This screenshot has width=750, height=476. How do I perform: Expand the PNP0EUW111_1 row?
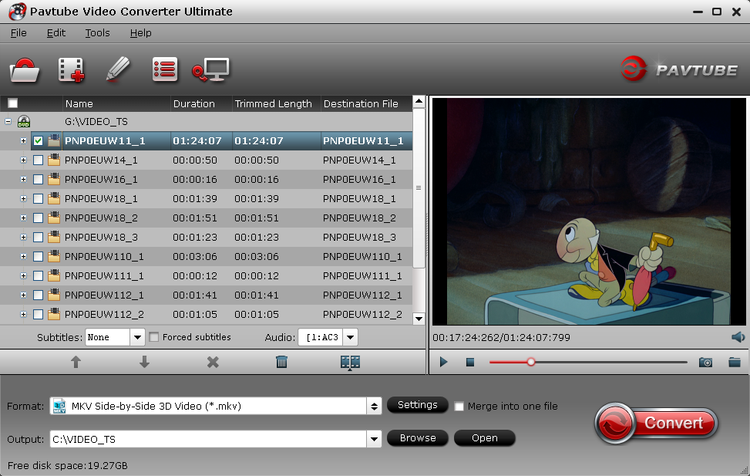pos(23,276)
